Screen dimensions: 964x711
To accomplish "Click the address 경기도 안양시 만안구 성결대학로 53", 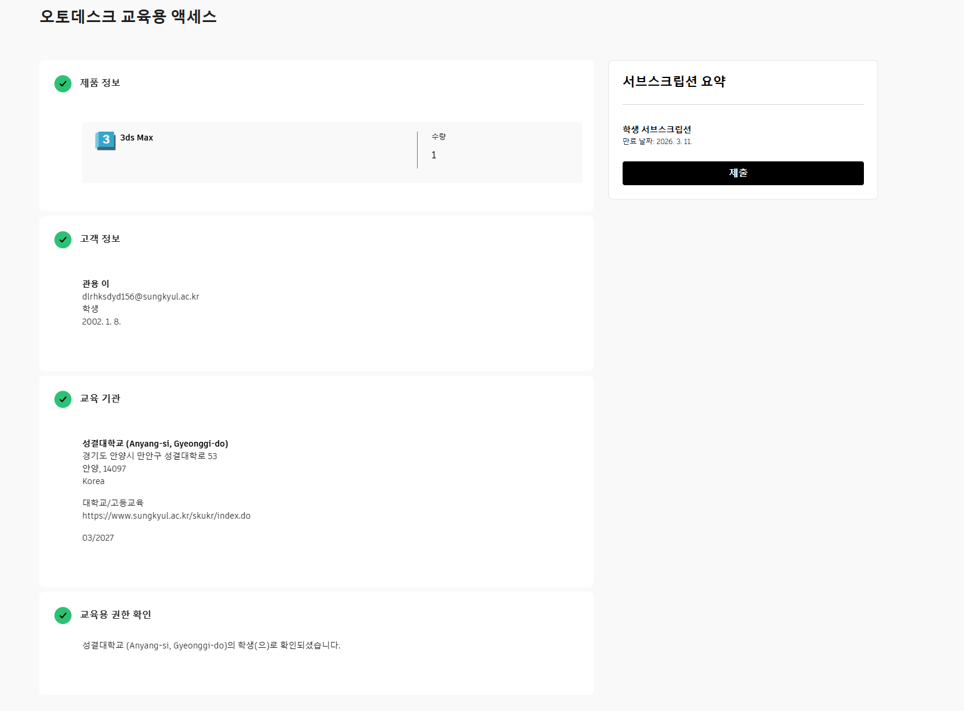I will 150,456.
